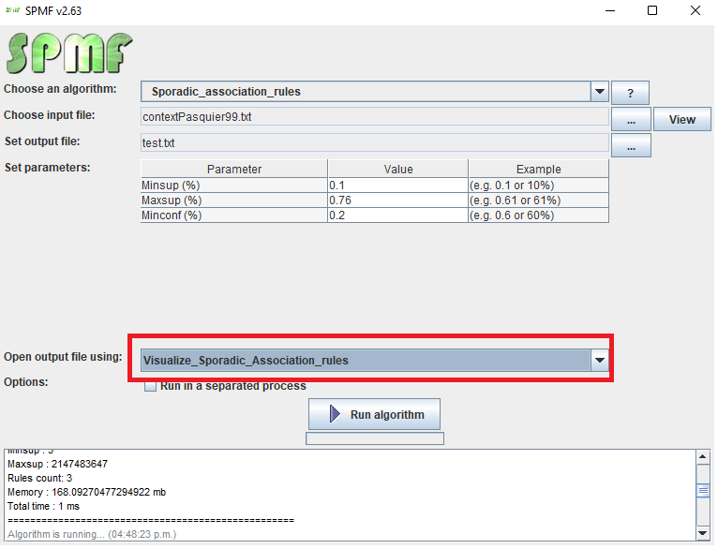Click the View input file button
This screenshot has width=718, height=549.
click(x=681, y=119)
